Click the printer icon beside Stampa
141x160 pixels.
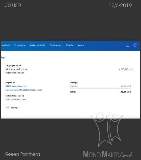(x=8, y=108)
